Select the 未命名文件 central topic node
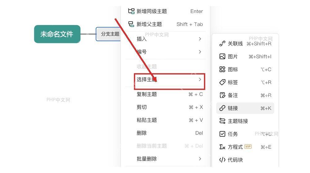This screenshot has height=173, width=310. click(x=57, y=34)
